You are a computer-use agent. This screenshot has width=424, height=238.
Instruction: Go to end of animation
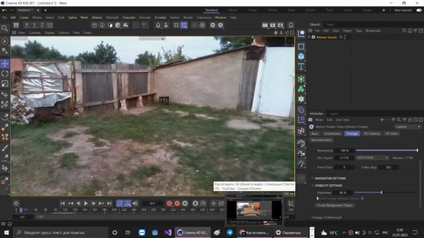[109, 203]
